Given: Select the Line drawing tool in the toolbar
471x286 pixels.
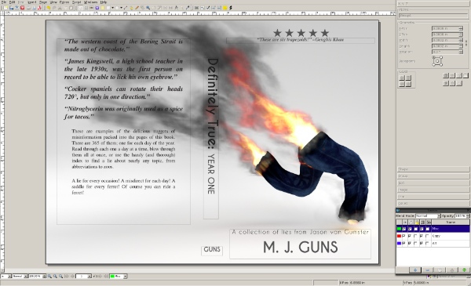Looking at the screenshot, I should coord(126,8).
